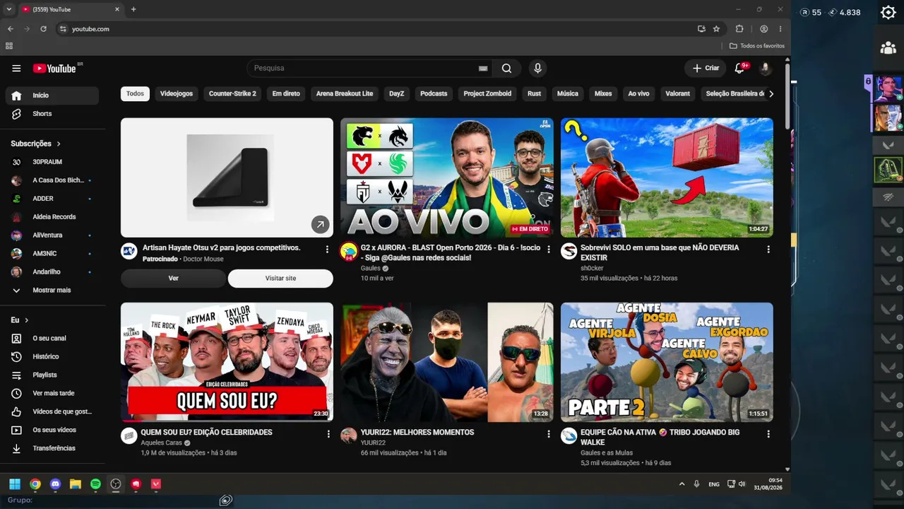Filter by Counter-Strike 2 chip
904x509 pixels.
pos(232,94)
